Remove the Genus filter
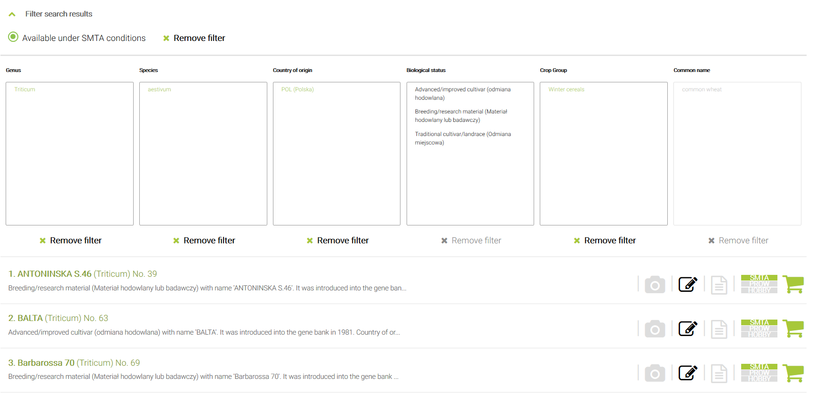 [x=71, y=241]
